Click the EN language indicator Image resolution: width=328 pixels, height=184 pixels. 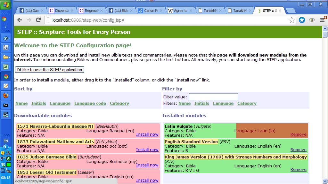tap(6, 141)
